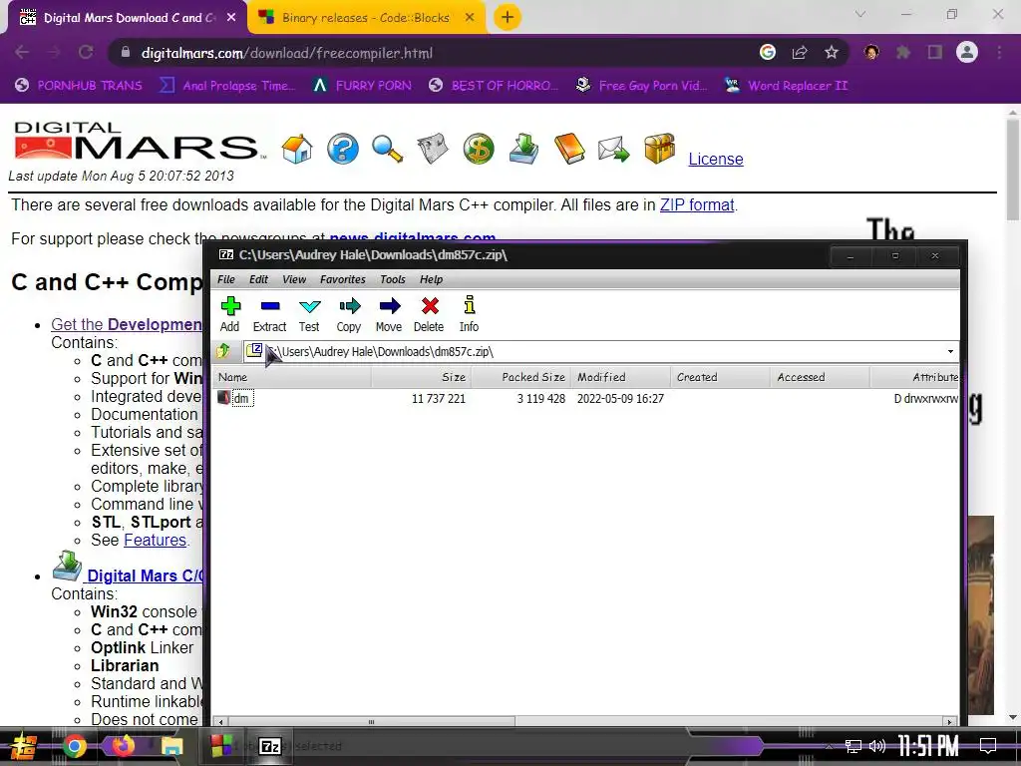The image size is (1021, 766).
Task: Open the Edit menu in 7-Zip
Action: pyautogui.click(x=258, y=279)
